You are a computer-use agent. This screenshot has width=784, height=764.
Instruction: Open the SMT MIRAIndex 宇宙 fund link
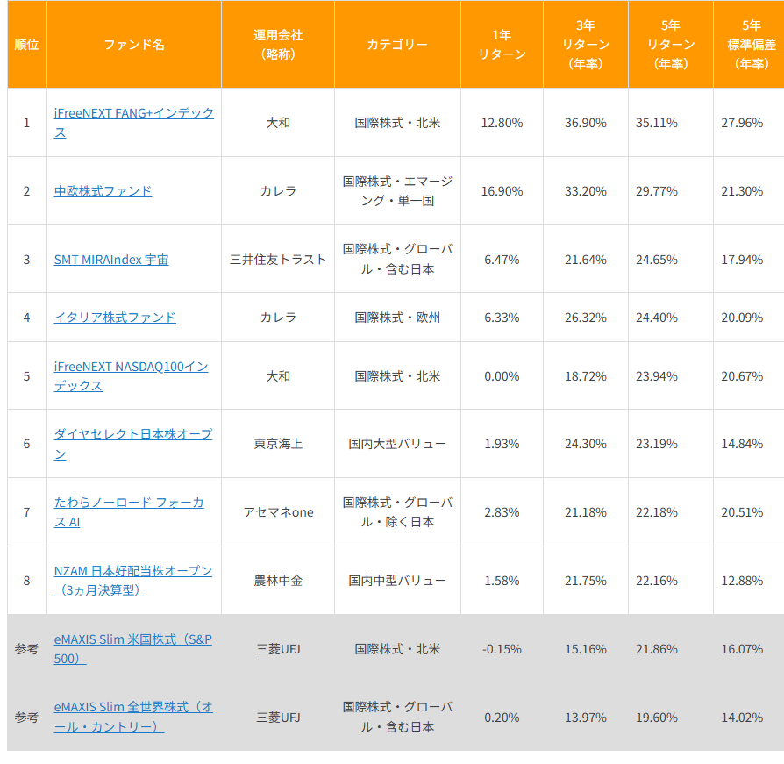pyautogui.click(x=111, y=260)
